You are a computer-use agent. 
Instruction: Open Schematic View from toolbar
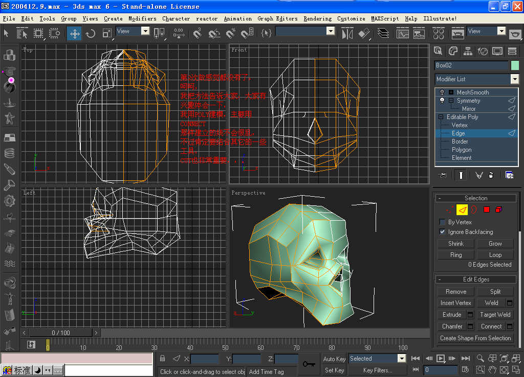click(x=419, y=34)
